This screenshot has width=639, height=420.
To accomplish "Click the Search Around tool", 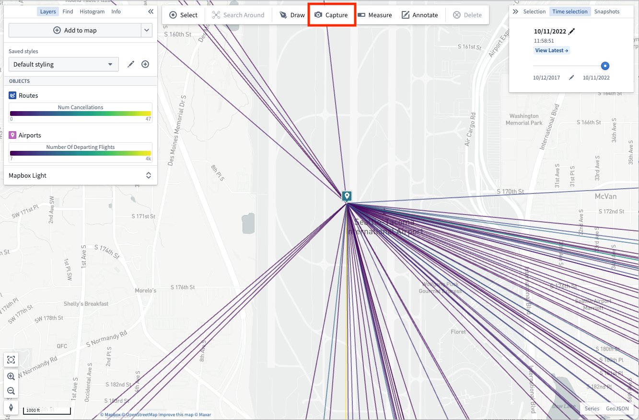I will click(238, 15).
